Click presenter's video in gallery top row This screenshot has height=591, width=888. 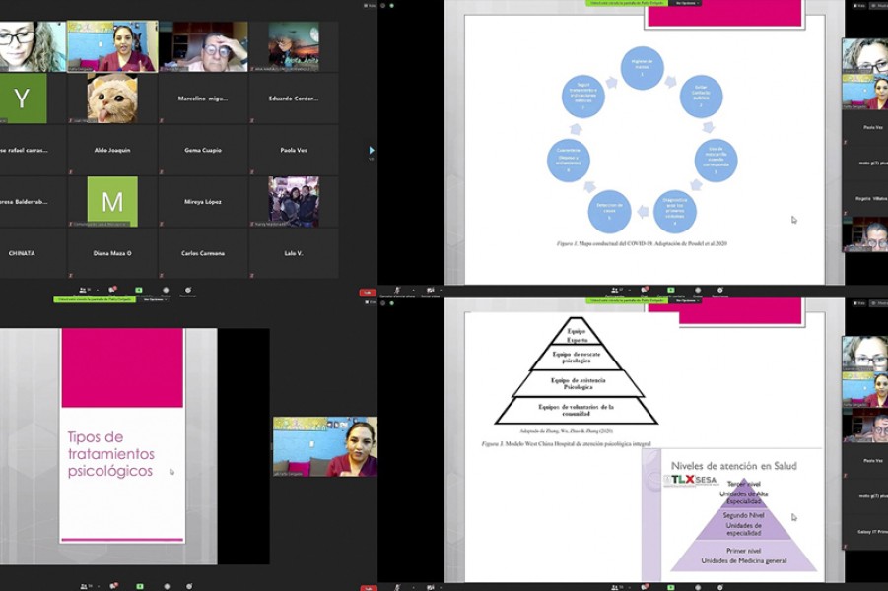pos(112,47)
